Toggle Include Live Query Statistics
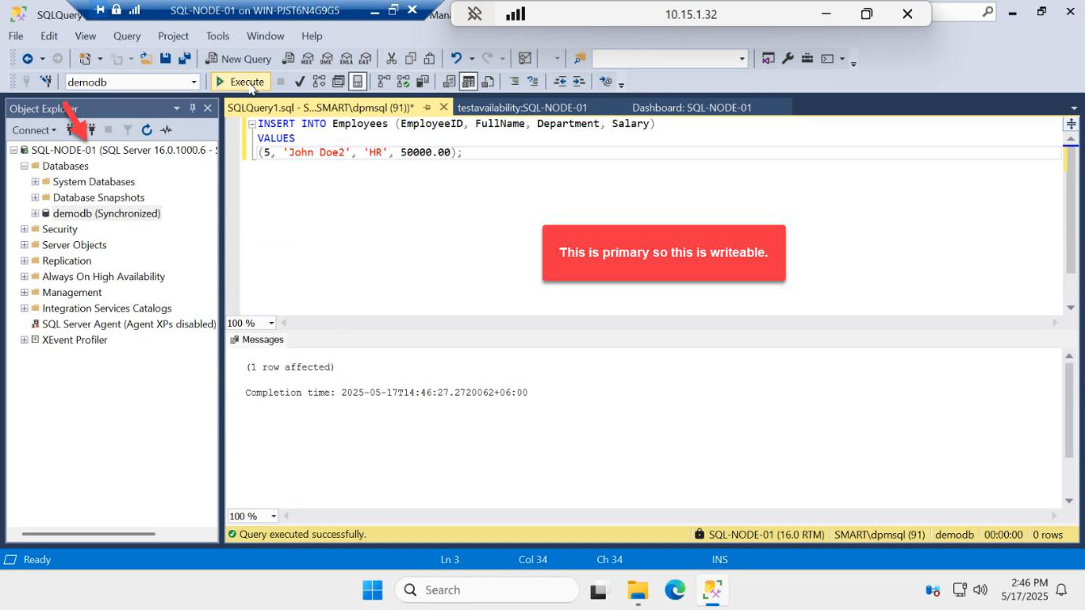The width and height of the screenshot is (1085, 610). (x=403, y=82)
